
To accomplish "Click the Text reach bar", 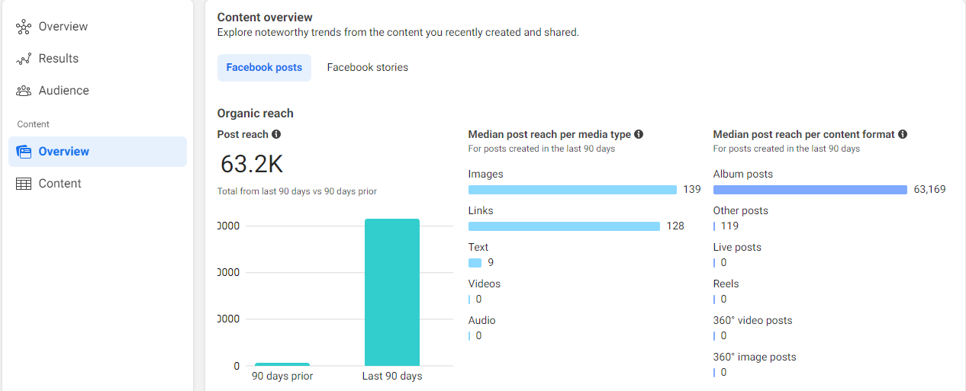I will [x=475, y=263].
